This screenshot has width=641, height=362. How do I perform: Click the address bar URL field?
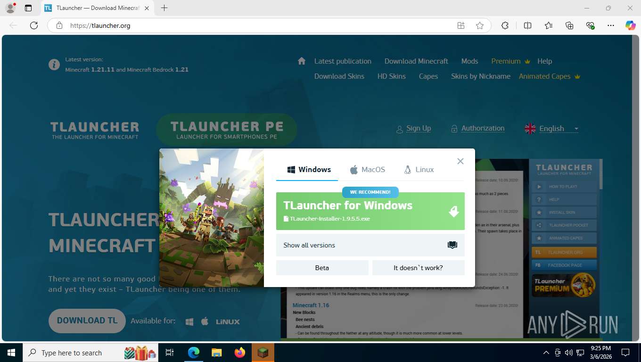click(259, 25)
